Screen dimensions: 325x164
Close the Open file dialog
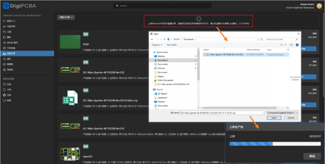298,34
